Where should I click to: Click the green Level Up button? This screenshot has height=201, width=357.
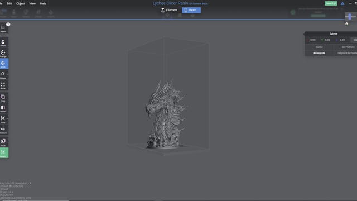pos(331,3)
